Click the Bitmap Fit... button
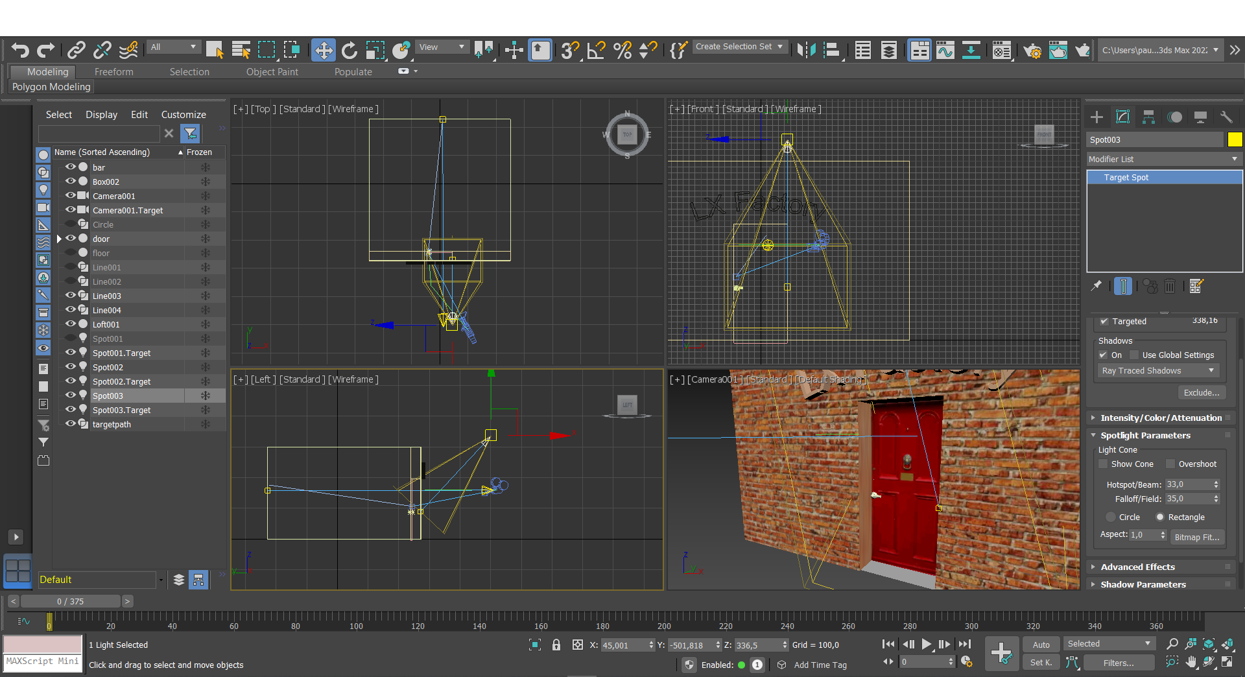 tap(1197, 537)
